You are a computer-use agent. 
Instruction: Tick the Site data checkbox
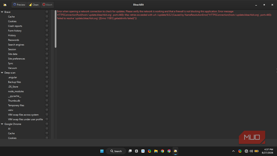47,54
